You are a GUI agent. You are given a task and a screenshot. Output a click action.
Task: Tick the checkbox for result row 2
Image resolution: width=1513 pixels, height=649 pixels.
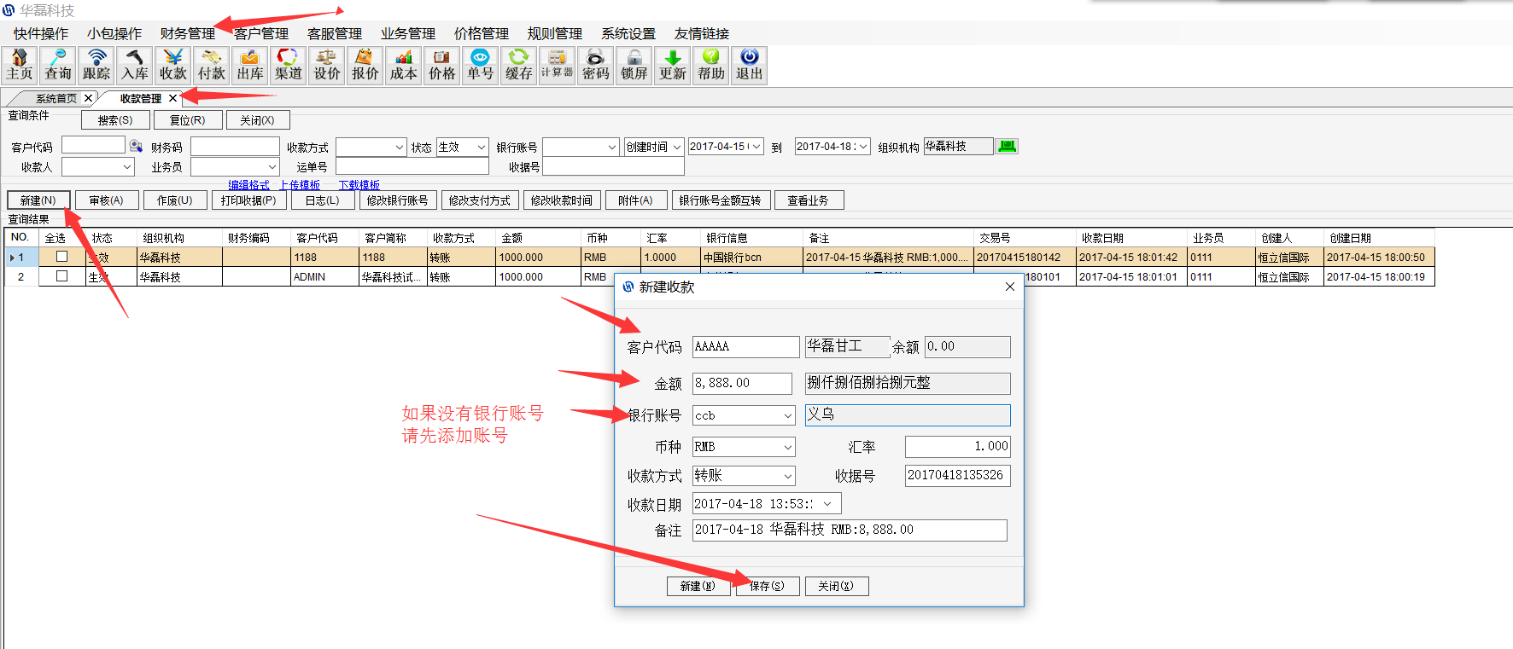(x=61, y=276)
